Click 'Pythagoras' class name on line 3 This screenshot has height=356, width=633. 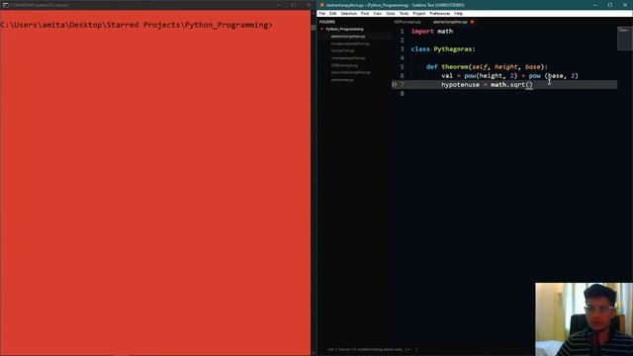pos(453,48)
